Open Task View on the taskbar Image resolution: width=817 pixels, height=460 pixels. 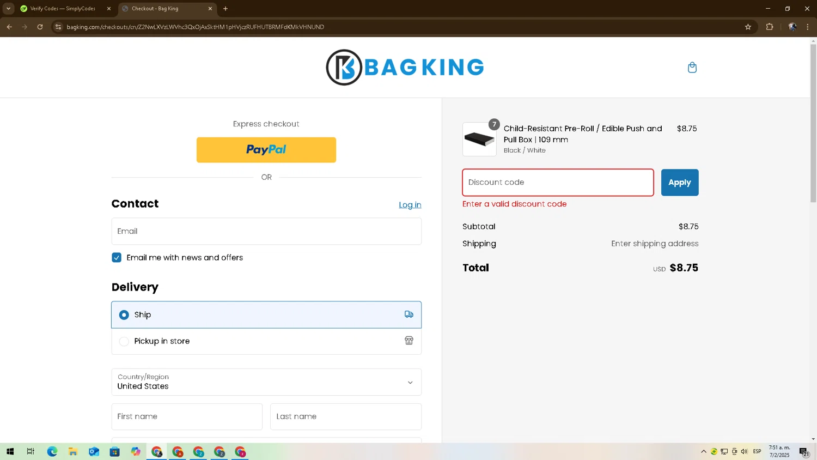point(31,452)
